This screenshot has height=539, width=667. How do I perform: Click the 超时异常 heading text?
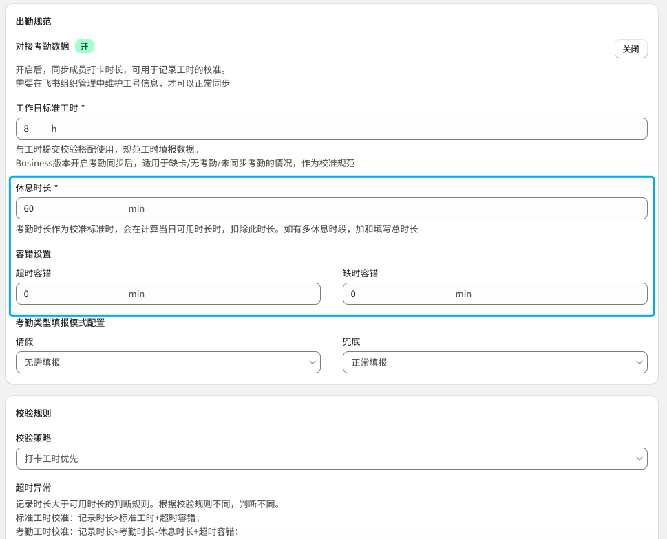[33, 487]
